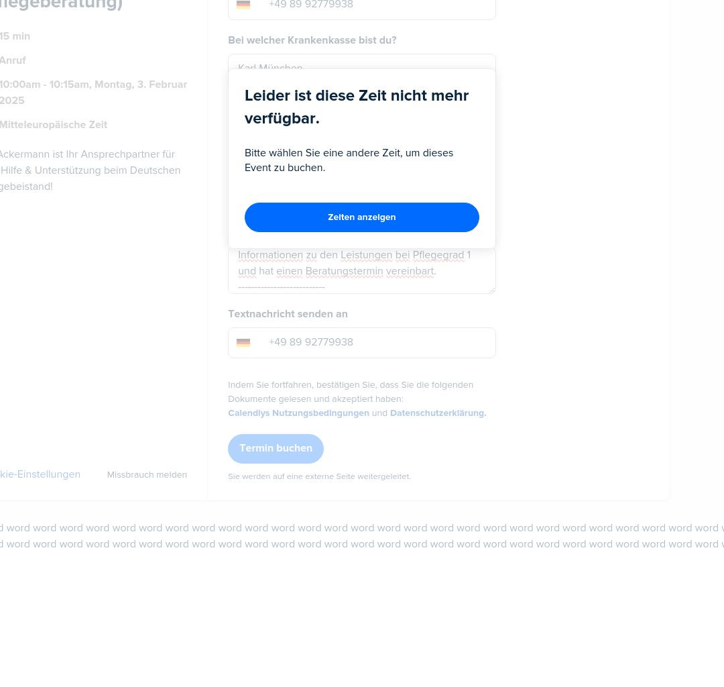
Task: Click the text area resize grip corner
Action: (492, 290)
